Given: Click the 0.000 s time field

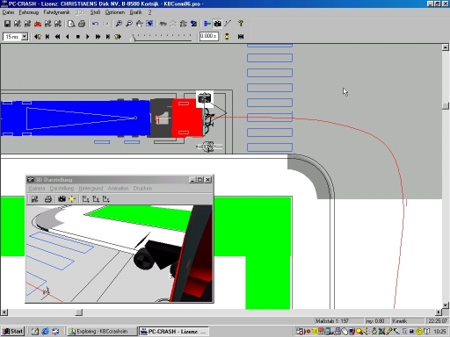Looking at the screenshot, I should (x=209, y=36).
